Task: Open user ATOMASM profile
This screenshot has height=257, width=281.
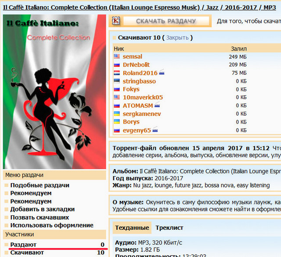Action: tap(137, 105)
